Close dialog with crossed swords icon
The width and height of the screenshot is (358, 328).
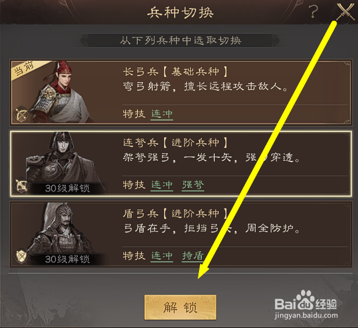[x=345, y=11]
